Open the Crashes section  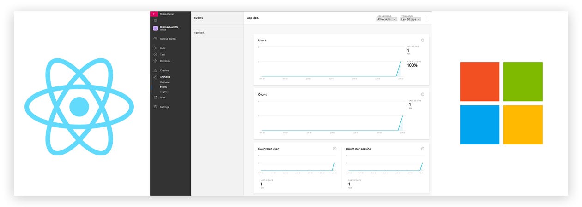(x=164, y=70)
